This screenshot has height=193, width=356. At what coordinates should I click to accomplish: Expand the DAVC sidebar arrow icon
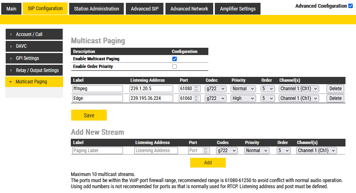(11, 46)
